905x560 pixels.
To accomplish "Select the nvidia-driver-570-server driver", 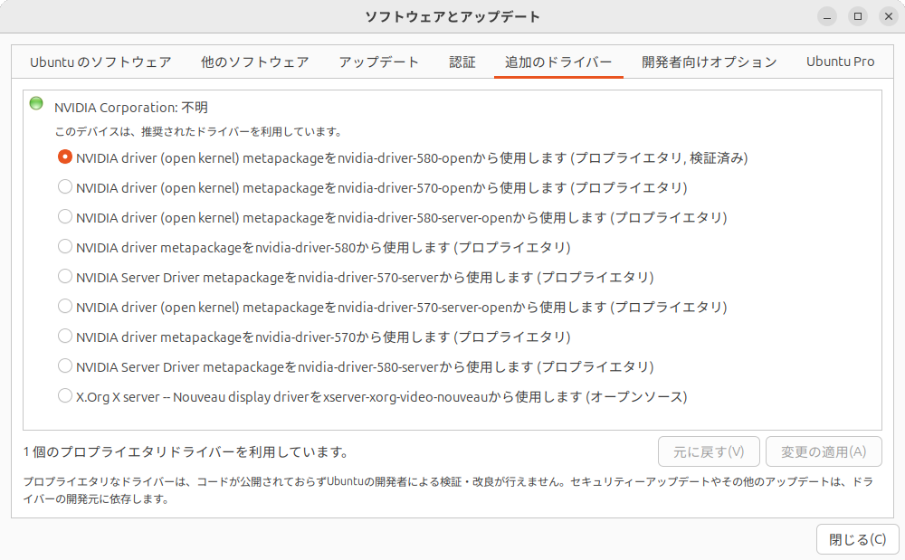I will point(64,276).
